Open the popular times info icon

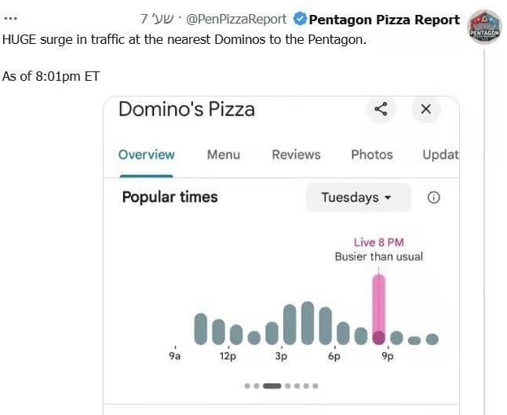(433, 197)
